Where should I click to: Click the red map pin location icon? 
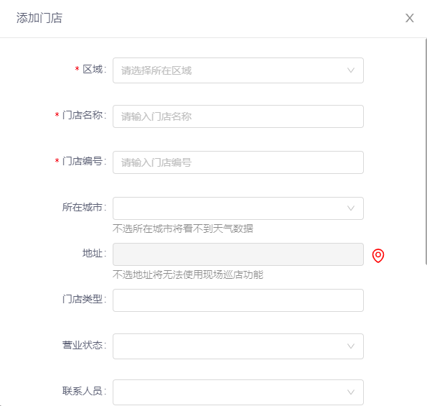click(x=378, y=256)
